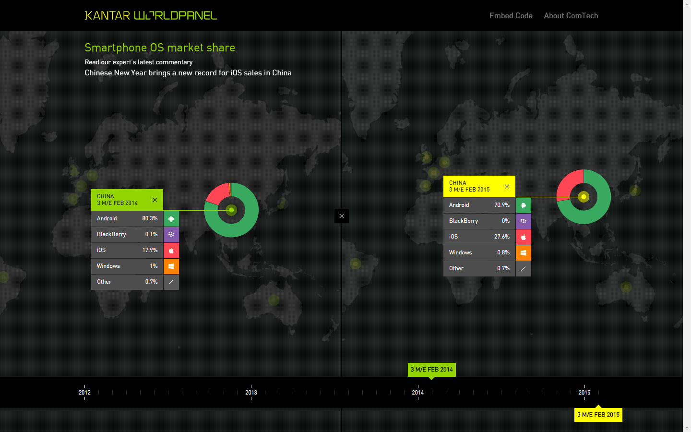Click the Apple iOS icon in 2015 panel
Image resolution: width=691 pixels, height=432 pixels.
(x=524, y=237)
